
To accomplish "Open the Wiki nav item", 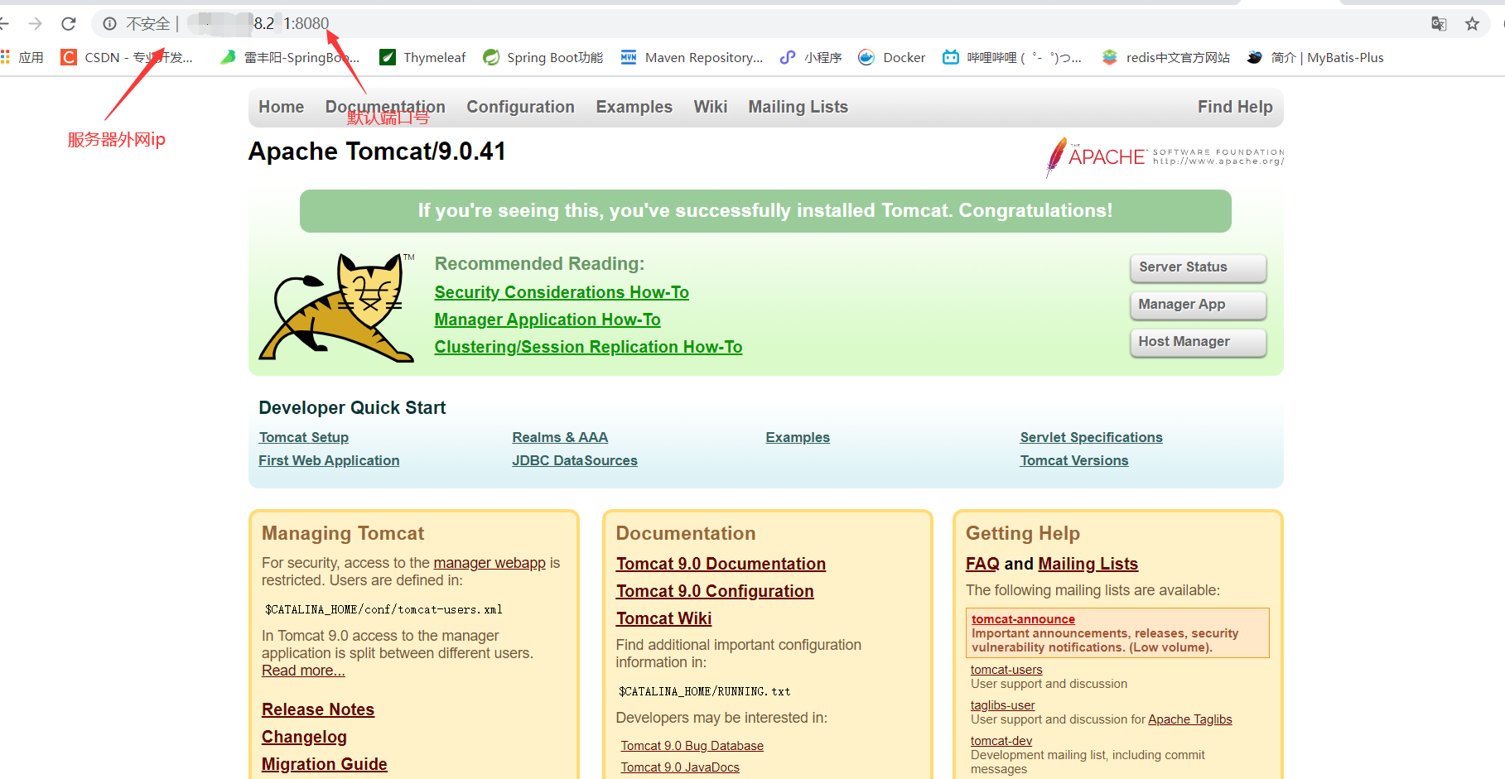I will click(711, 107).
